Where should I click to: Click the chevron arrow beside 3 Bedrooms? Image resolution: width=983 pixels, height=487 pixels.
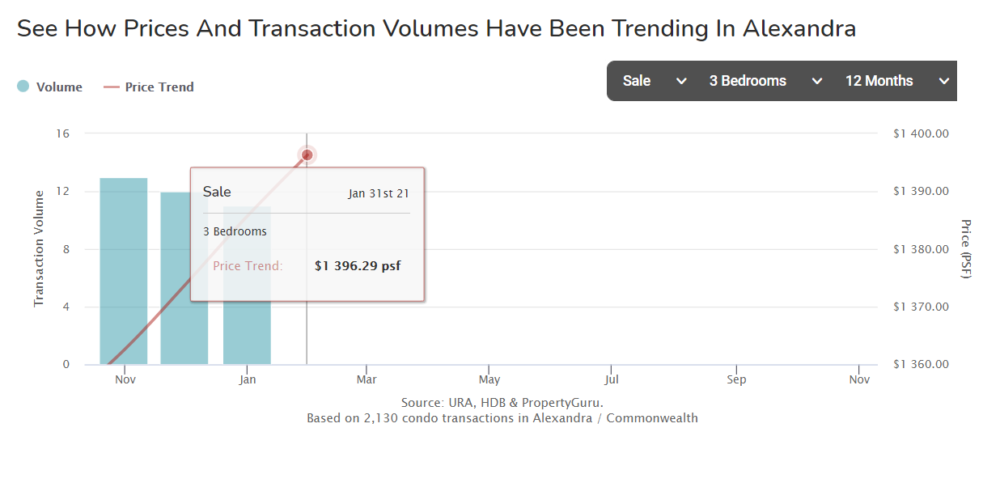(x=817, y=81)
